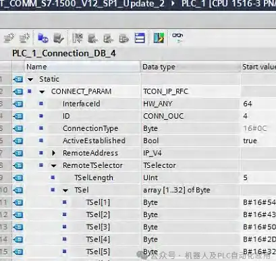Click the Add row toolbar icon

click(x=24, y=38)
